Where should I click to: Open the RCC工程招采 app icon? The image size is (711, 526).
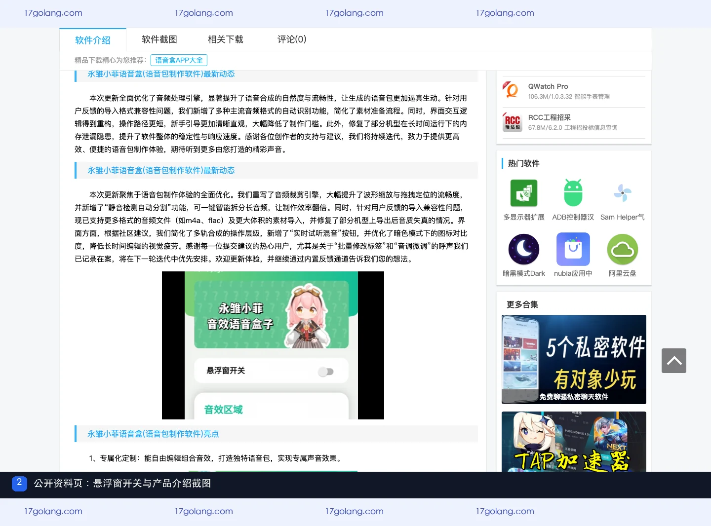(x=513, y=122)
